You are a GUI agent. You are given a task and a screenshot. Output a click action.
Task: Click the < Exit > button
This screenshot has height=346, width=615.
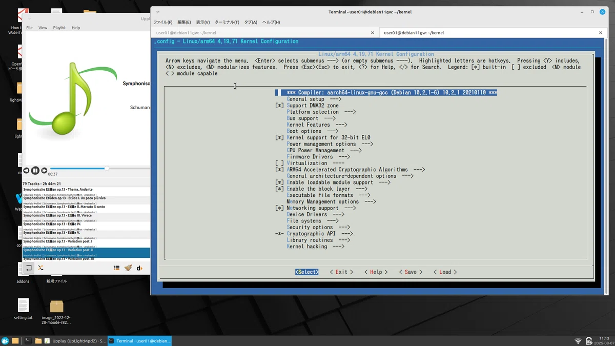341,272
